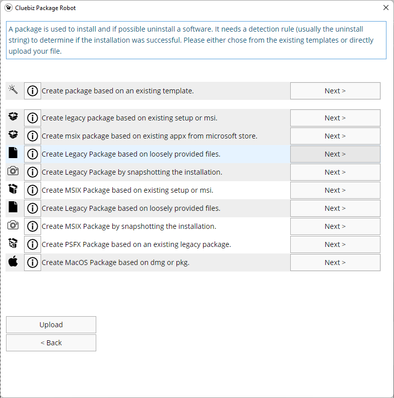Image resolution: width=394 pixels, height=398 pixels.
Task: Click info icon for existing template option
Action: tap(33, 91)
